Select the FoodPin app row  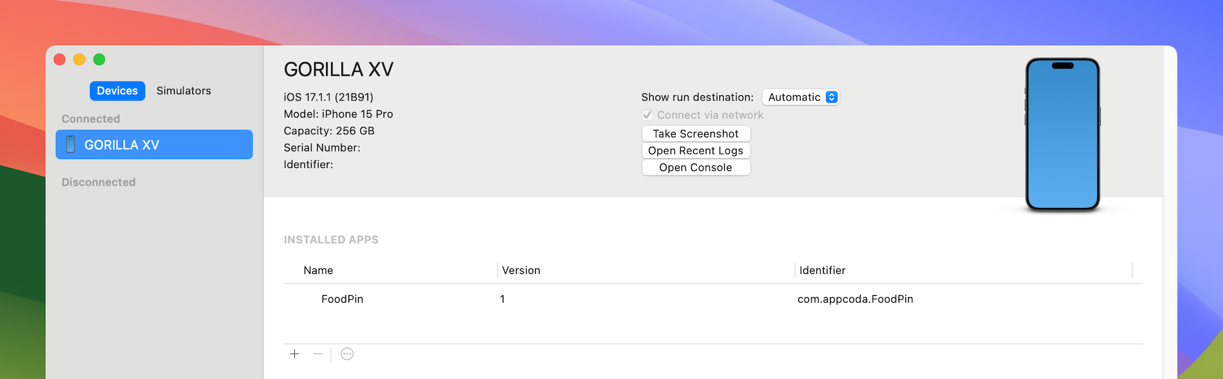[342, 299]
